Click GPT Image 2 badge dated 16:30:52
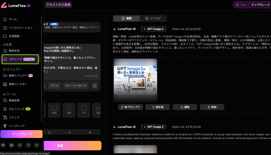 click(153, 29)
